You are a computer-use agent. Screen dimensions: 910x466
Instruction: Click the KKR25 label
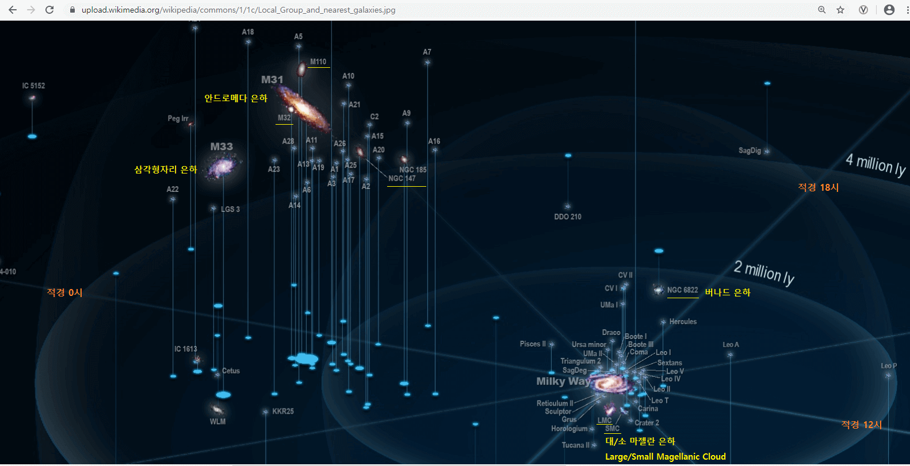pos(283,411)
